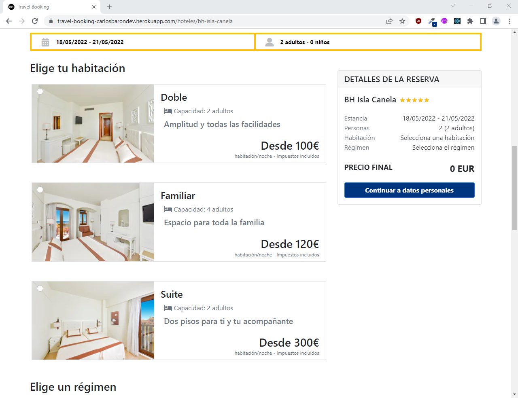518x398 pixels.
Task: Reload the hotel booking page
Action: point(35,21)
